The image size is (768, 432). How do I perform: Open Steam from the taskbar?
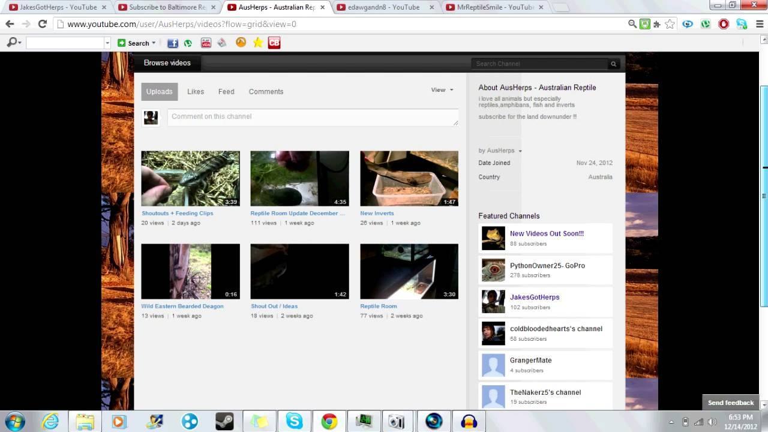coord(224,421)
